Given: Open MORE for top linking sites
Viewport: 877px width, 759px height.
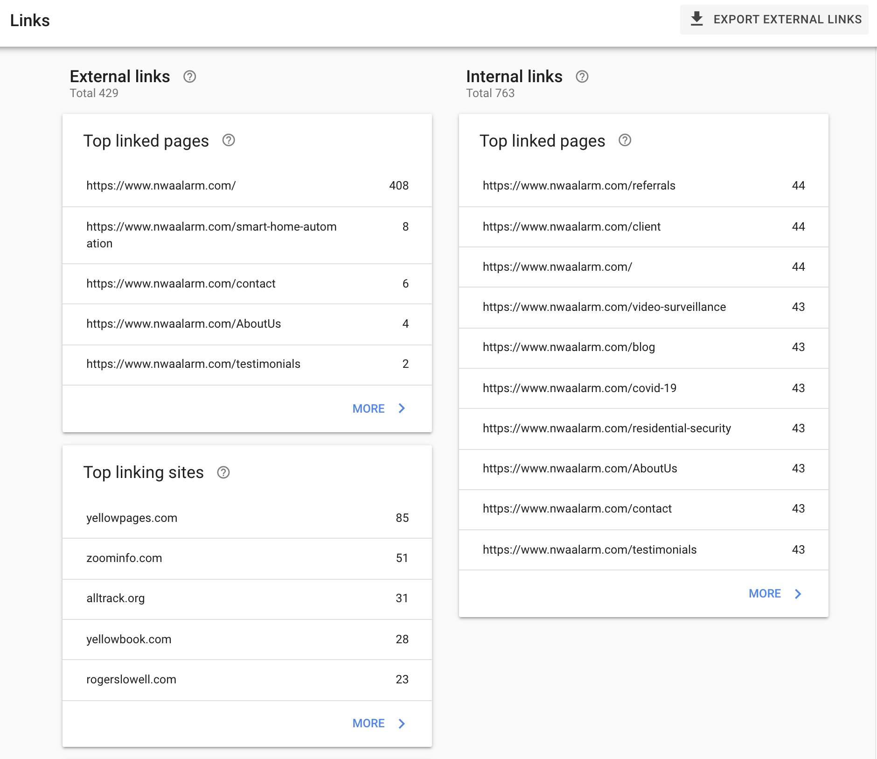Looking at the screenshot, I should [x=369, y=724].
